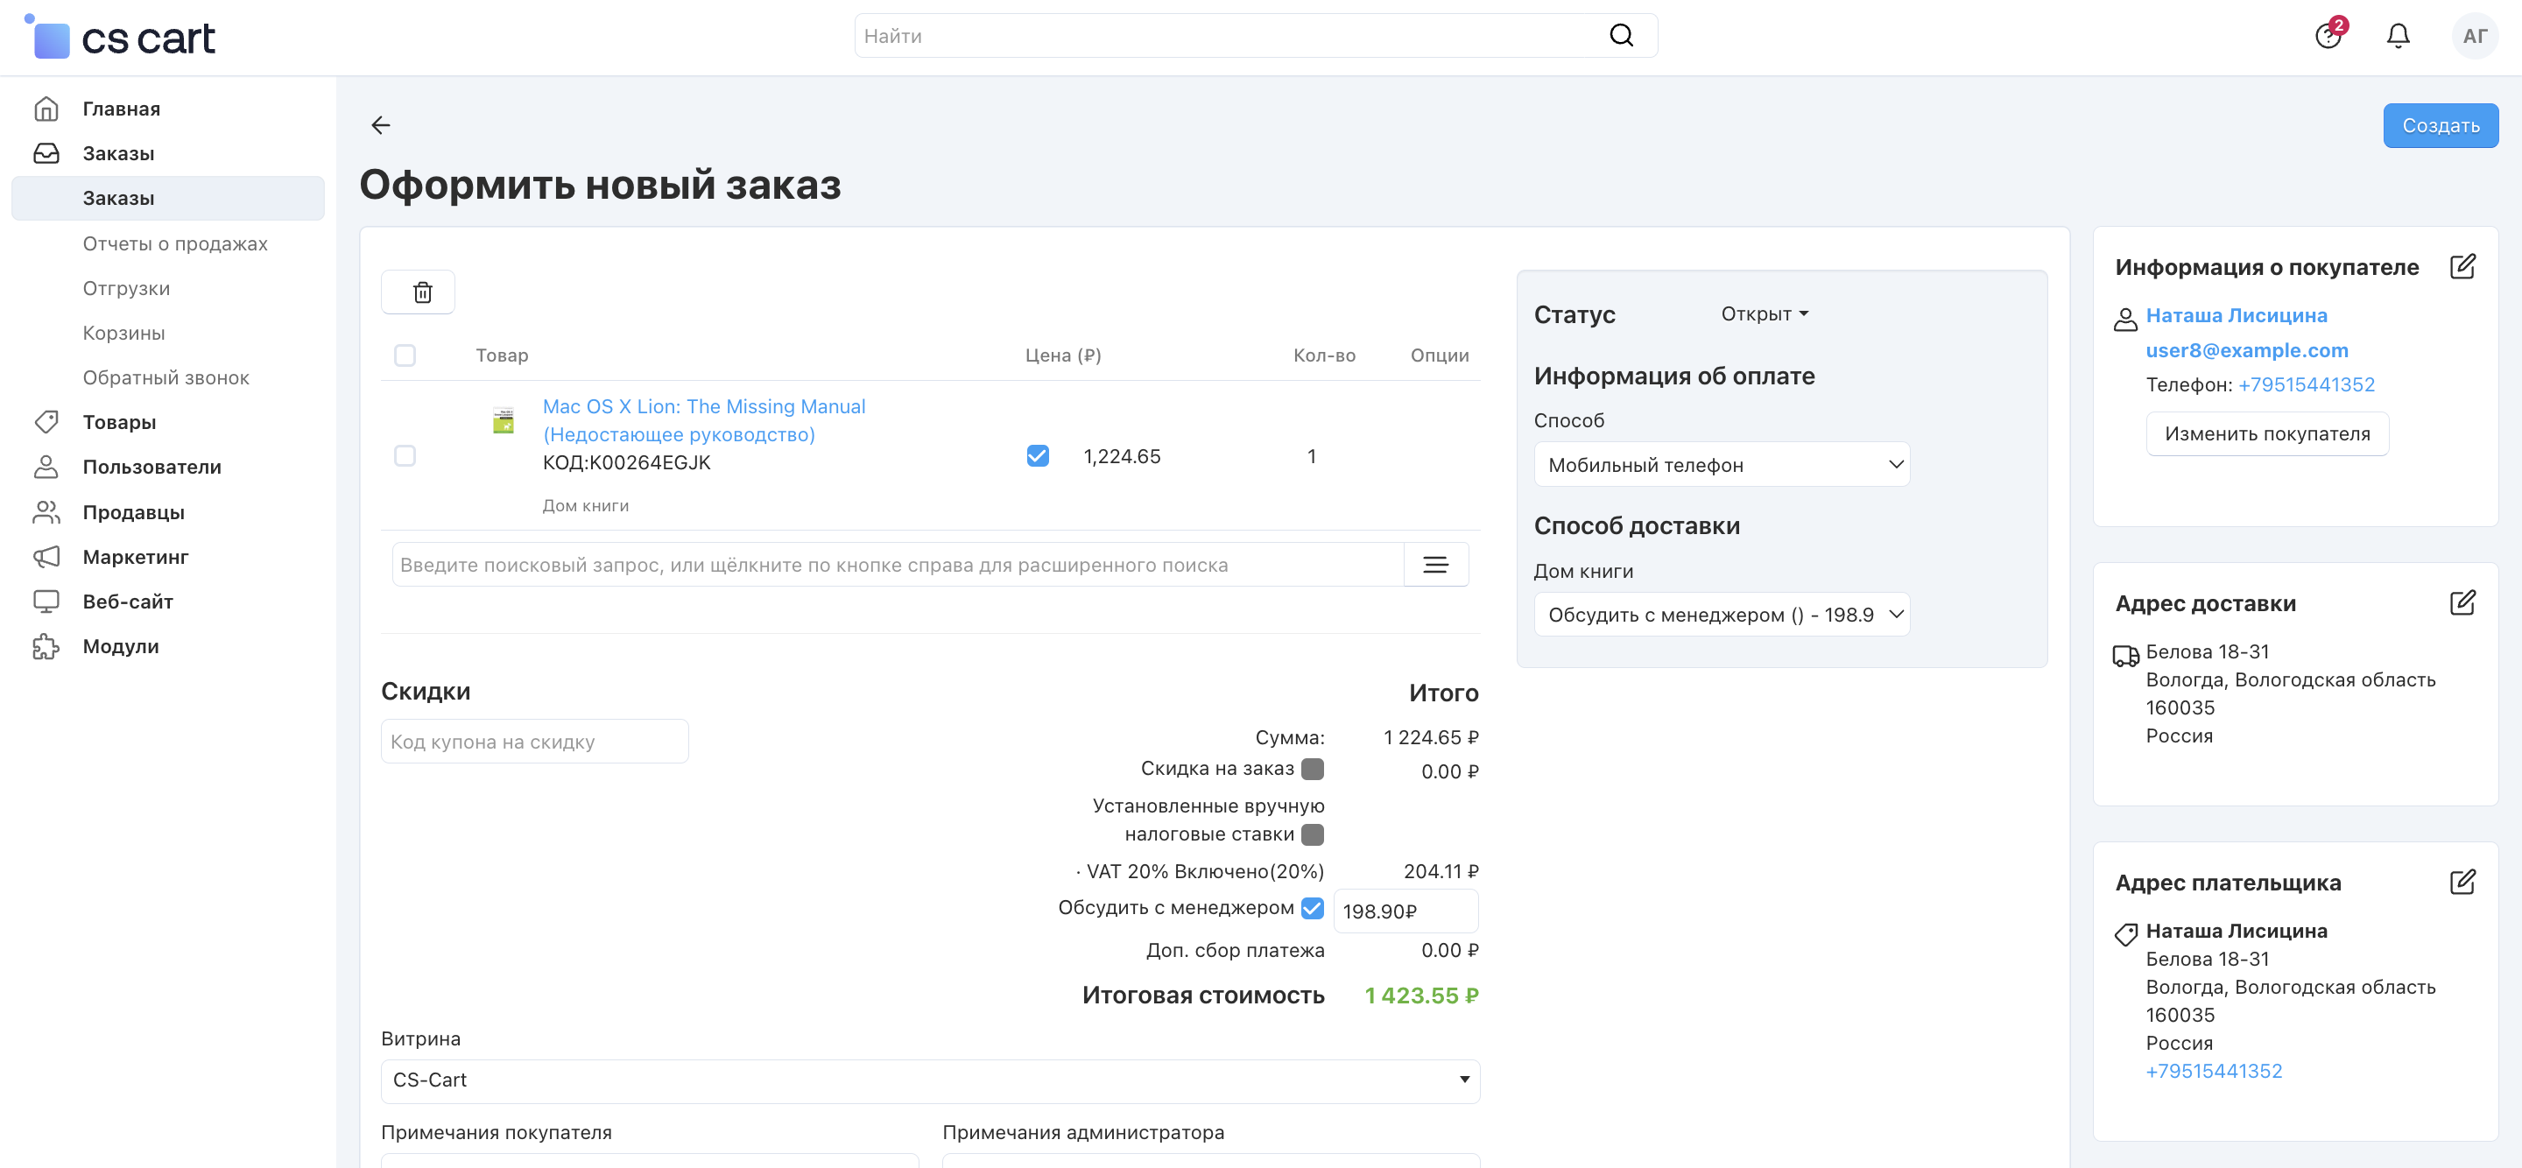2522x1168 pixels.
Task: Toggle the price checkbox next to 1,224.65
Action: point(1038,456)
